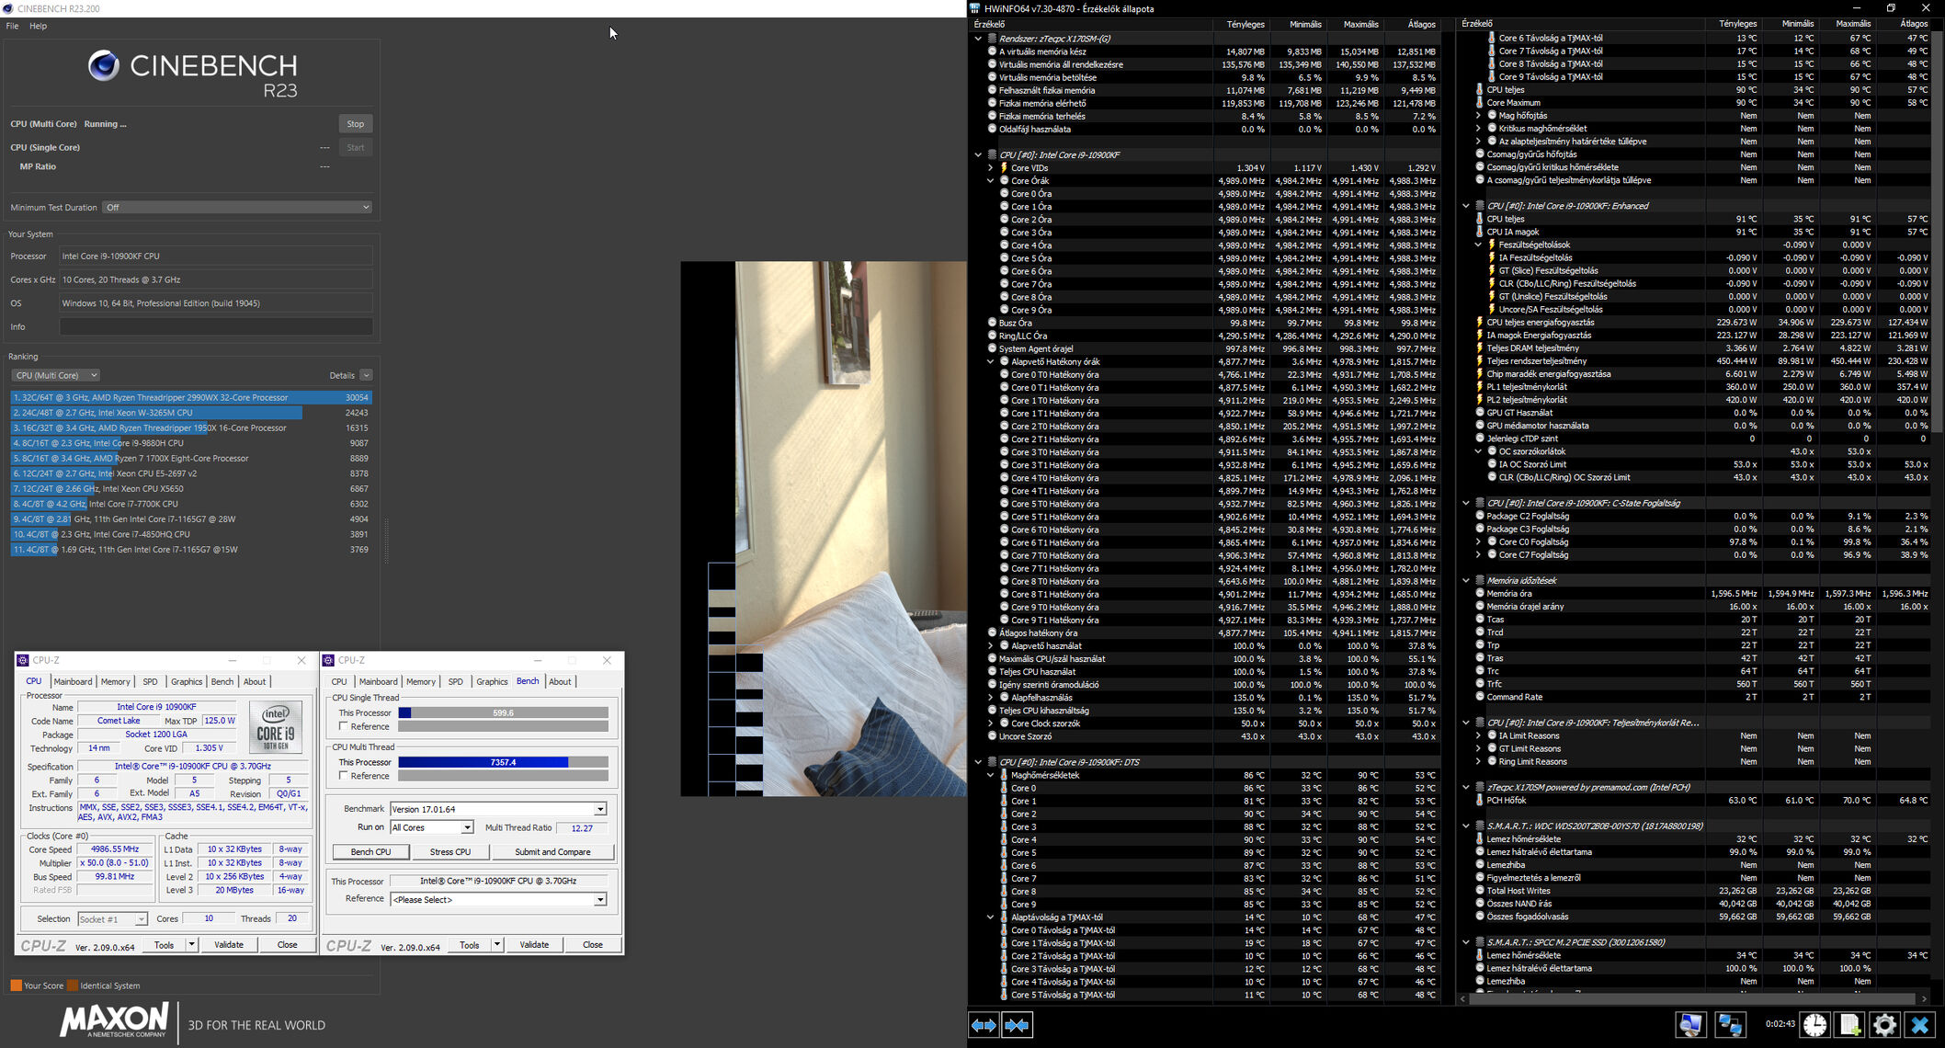This screenshot has height=1048, width=1945.
Task: Click power icon beside CPU teljes energiafogyasztás
Action: pos(1479,323)
